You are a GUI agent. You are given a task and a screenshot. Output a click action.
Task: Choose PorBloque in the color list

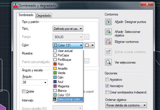click(68, 60)
